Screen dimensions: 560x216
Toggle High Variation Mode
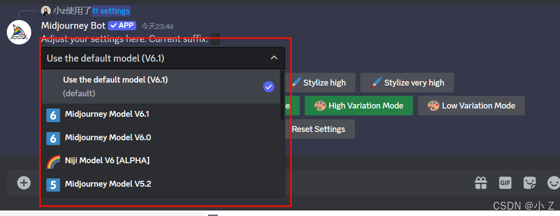(358, 106)
